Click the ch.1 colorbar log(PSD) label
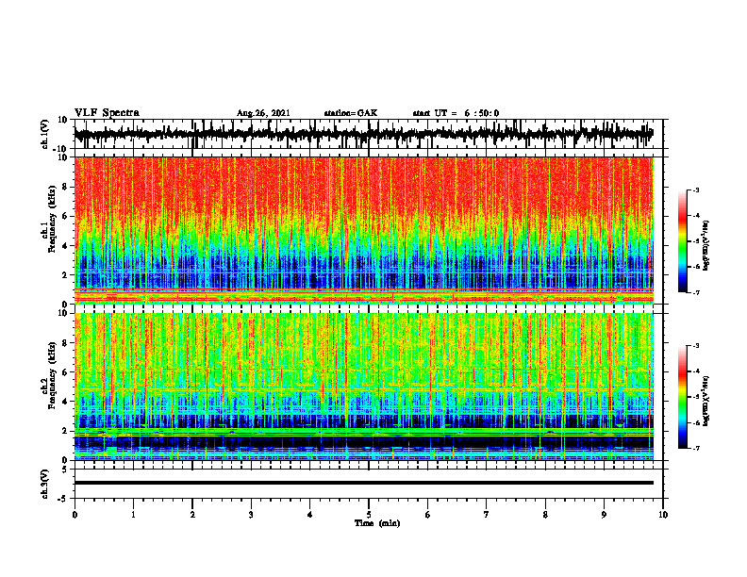The image size is (747, 577). coord(706,246)
